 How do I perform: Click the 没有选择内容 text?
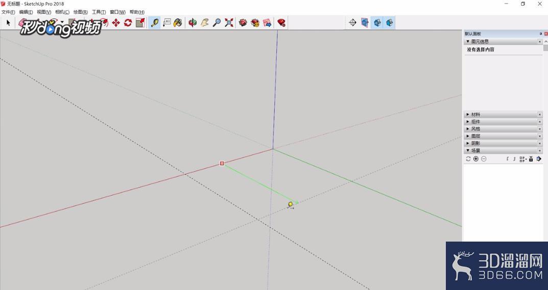[481, 49]
